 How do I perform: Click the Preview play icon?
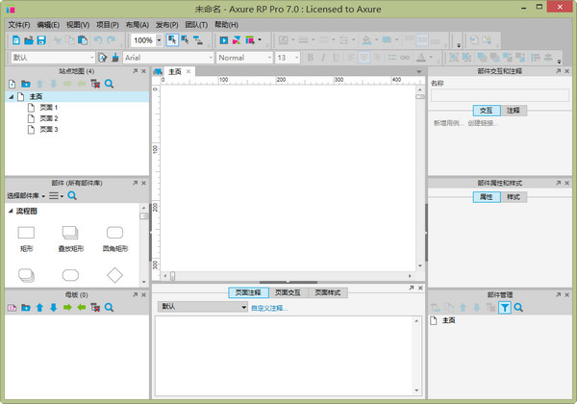point(224,40)
